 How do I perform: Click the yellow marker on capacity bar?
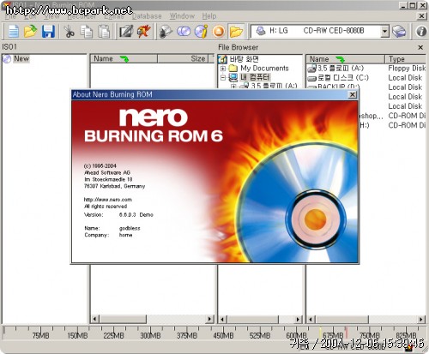[320, 333]
